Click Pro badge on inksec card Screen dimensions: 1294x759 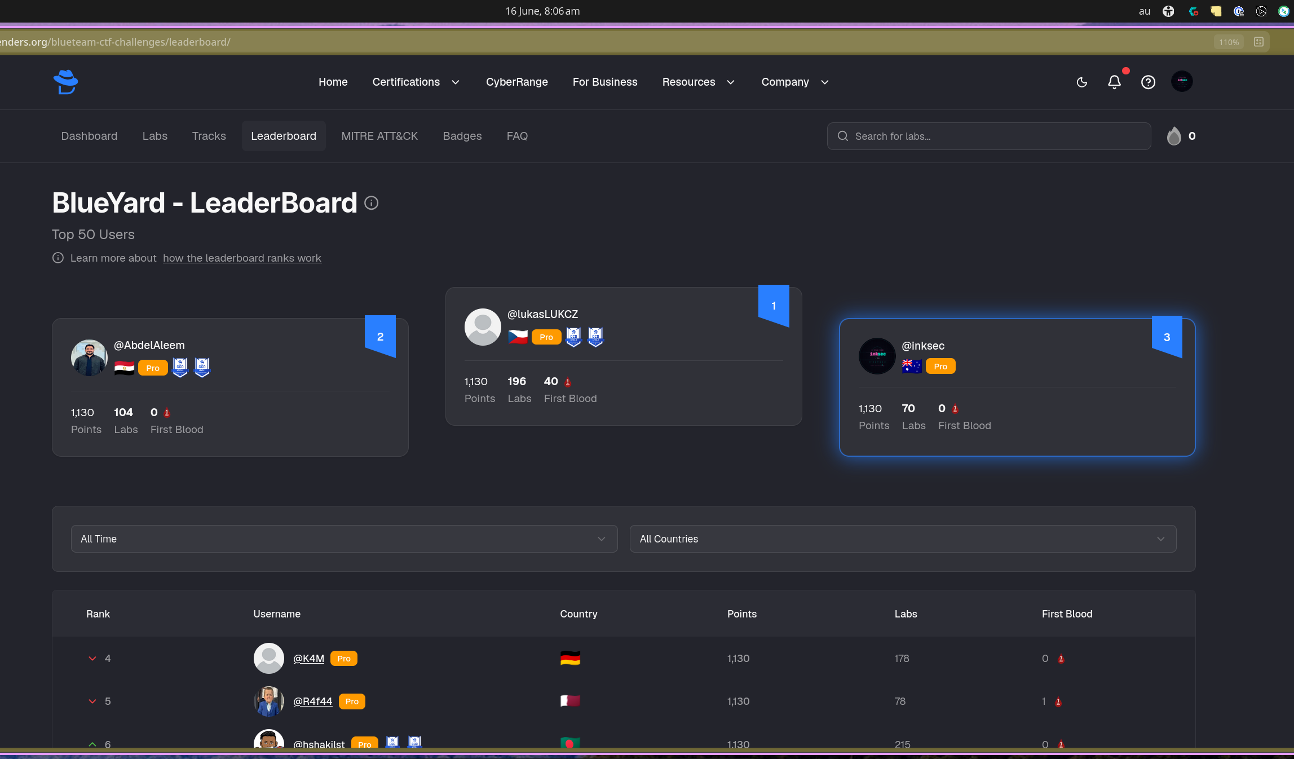click(940, 367)
